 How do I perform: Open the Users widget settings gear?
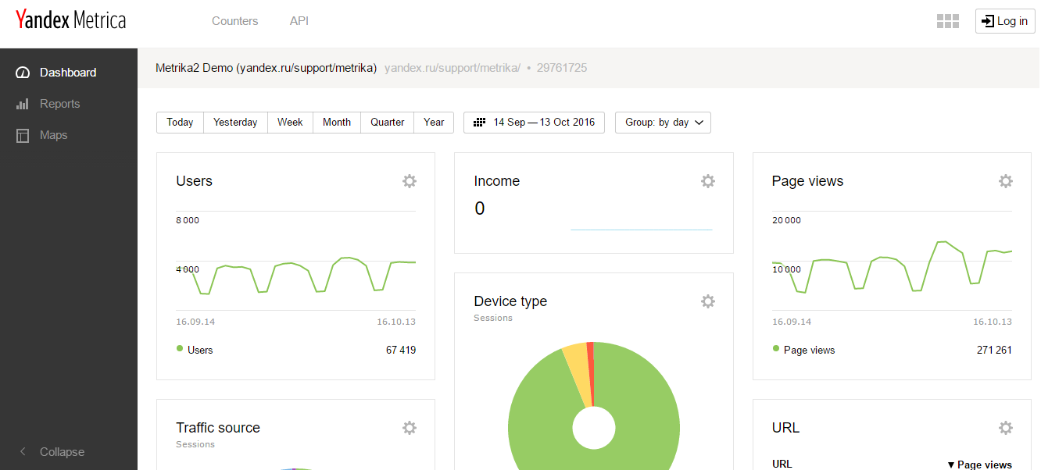pos(410,181)
